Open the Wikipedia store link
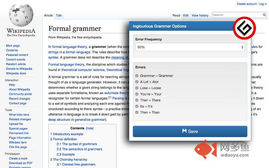The image size is (269, 168). pos(16,73)
